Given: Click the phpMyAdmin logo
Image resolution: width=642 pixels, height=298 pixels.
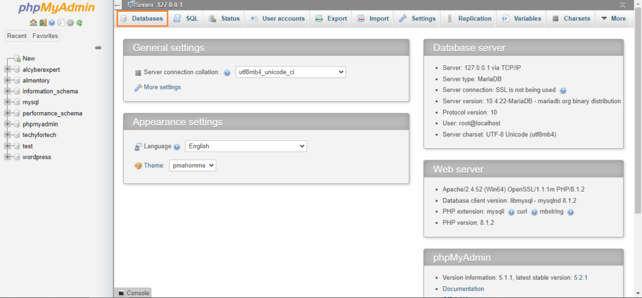Looking at the screenshot, I should pyautogui.click(x=56, y=8).
